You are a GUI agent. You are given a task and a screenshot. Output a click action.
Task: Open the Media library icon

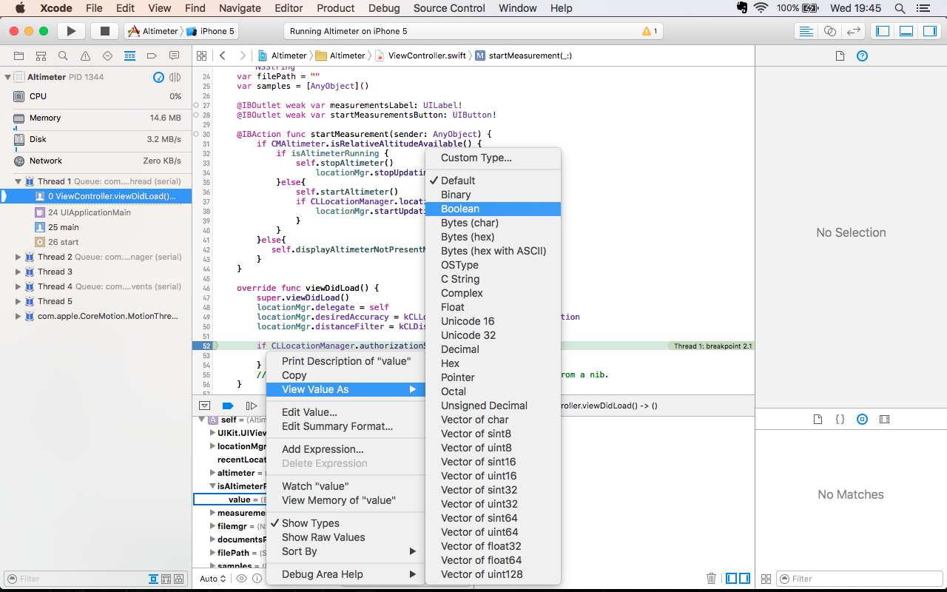pos(884,419)
